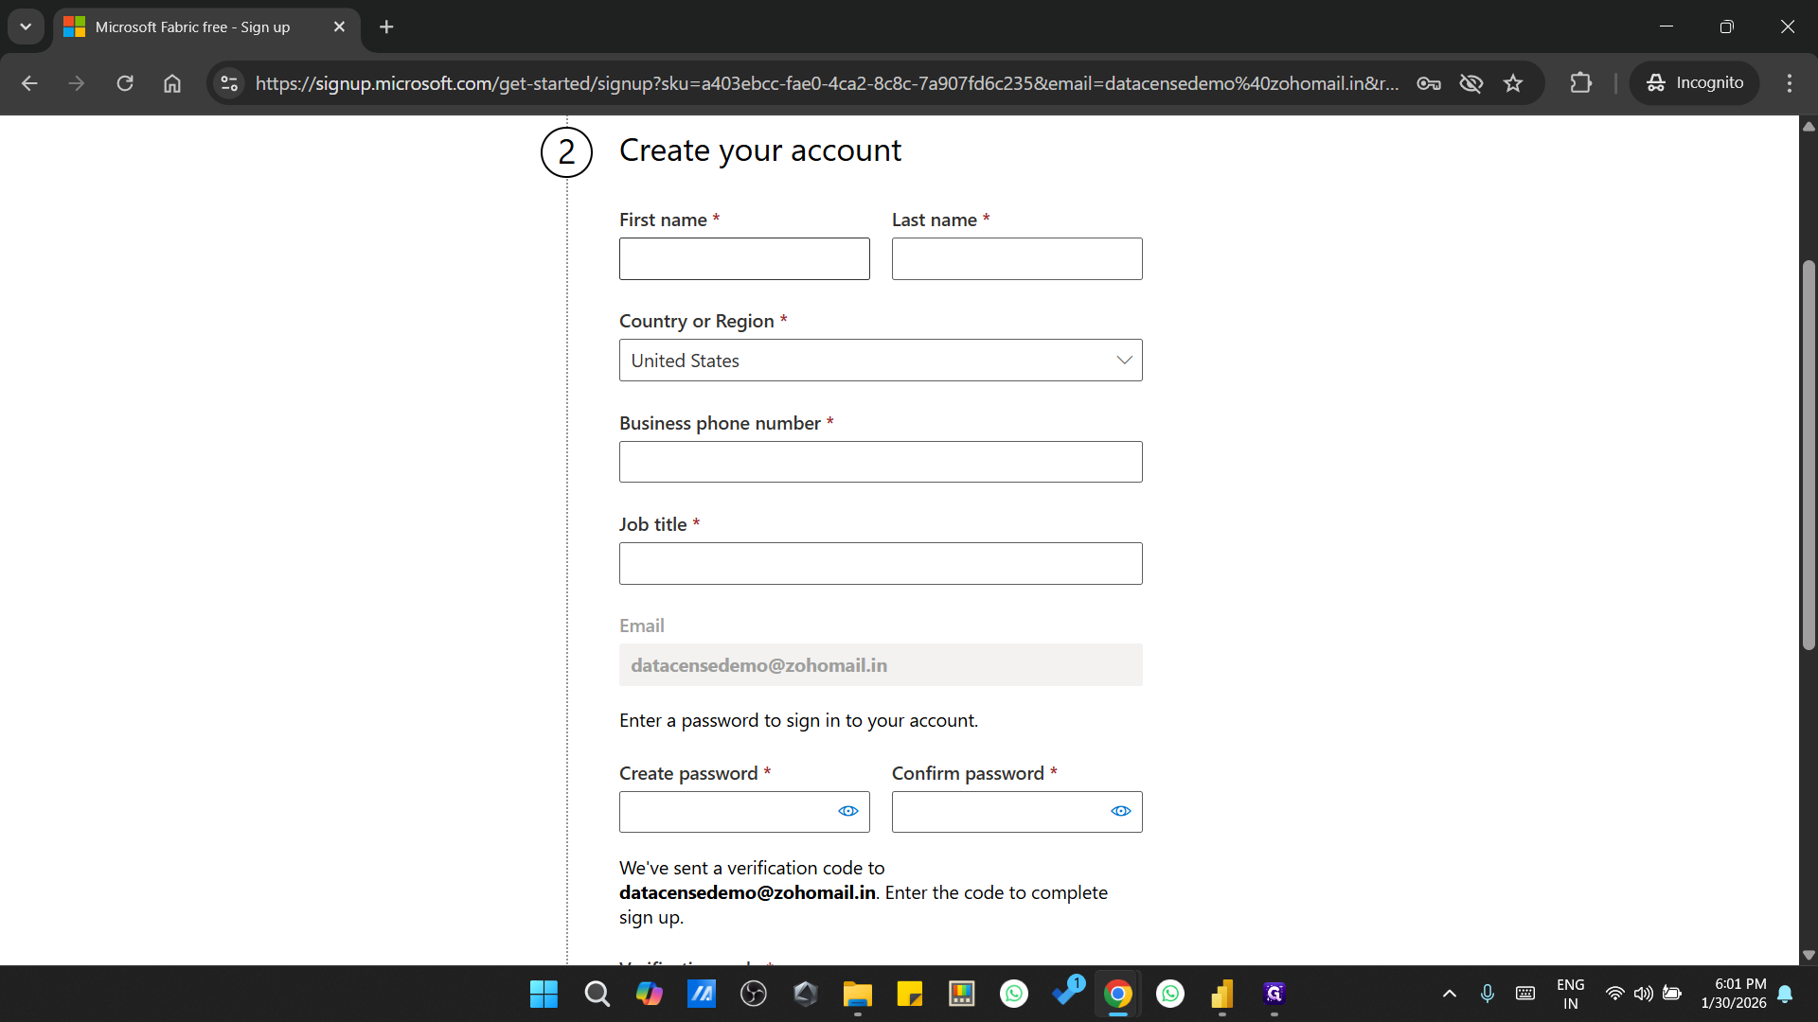This screenshot has width=1818, height=1022.
Task: Launch OBS Studio from the taskbar
Action: pos(754,994)
